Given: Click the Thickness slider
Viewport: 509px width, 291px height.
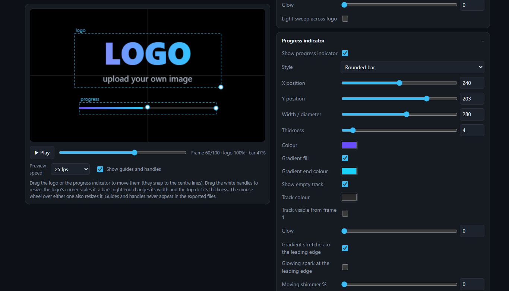Looking at the screenshot, I should point(399,130).
